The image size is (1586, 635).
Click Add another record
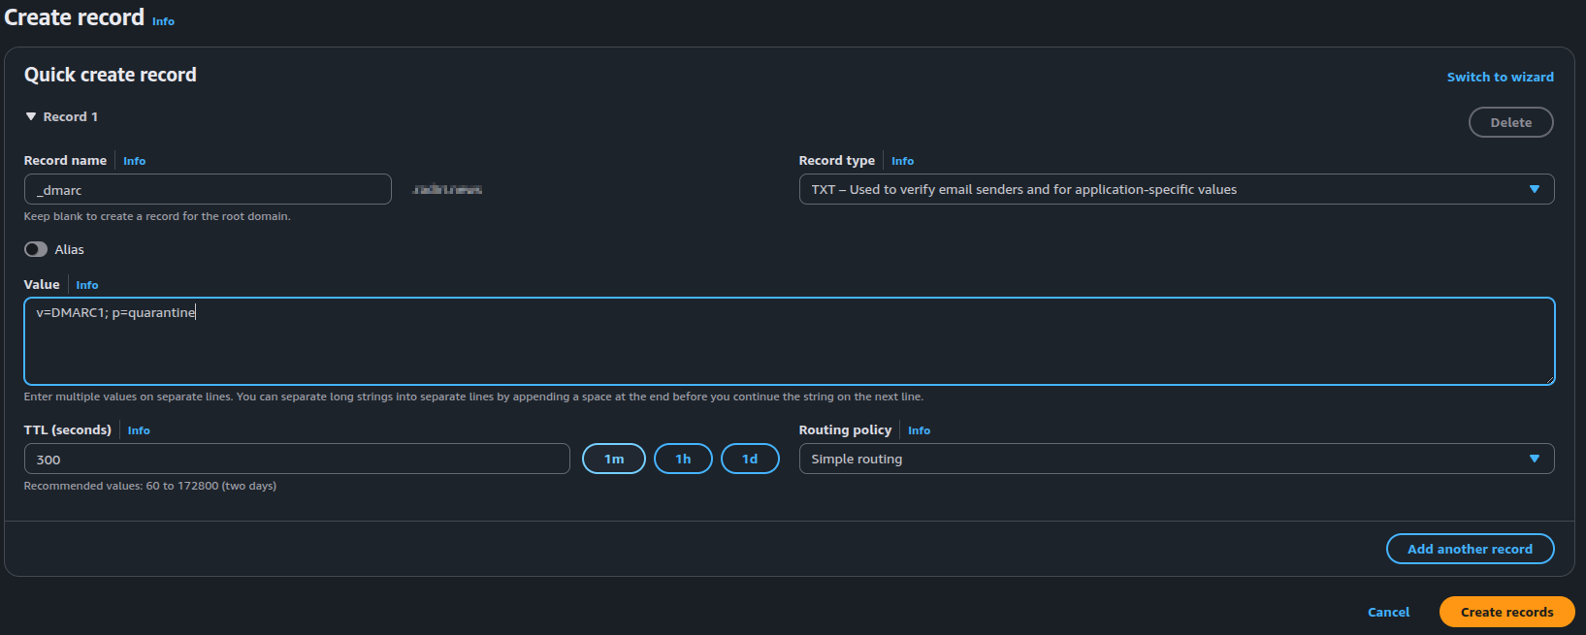(1470, 549)
